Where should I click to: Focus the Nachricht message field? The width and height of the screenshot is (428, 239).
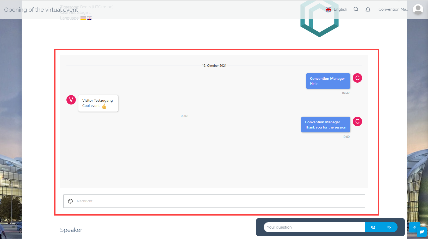coord(214,201)
